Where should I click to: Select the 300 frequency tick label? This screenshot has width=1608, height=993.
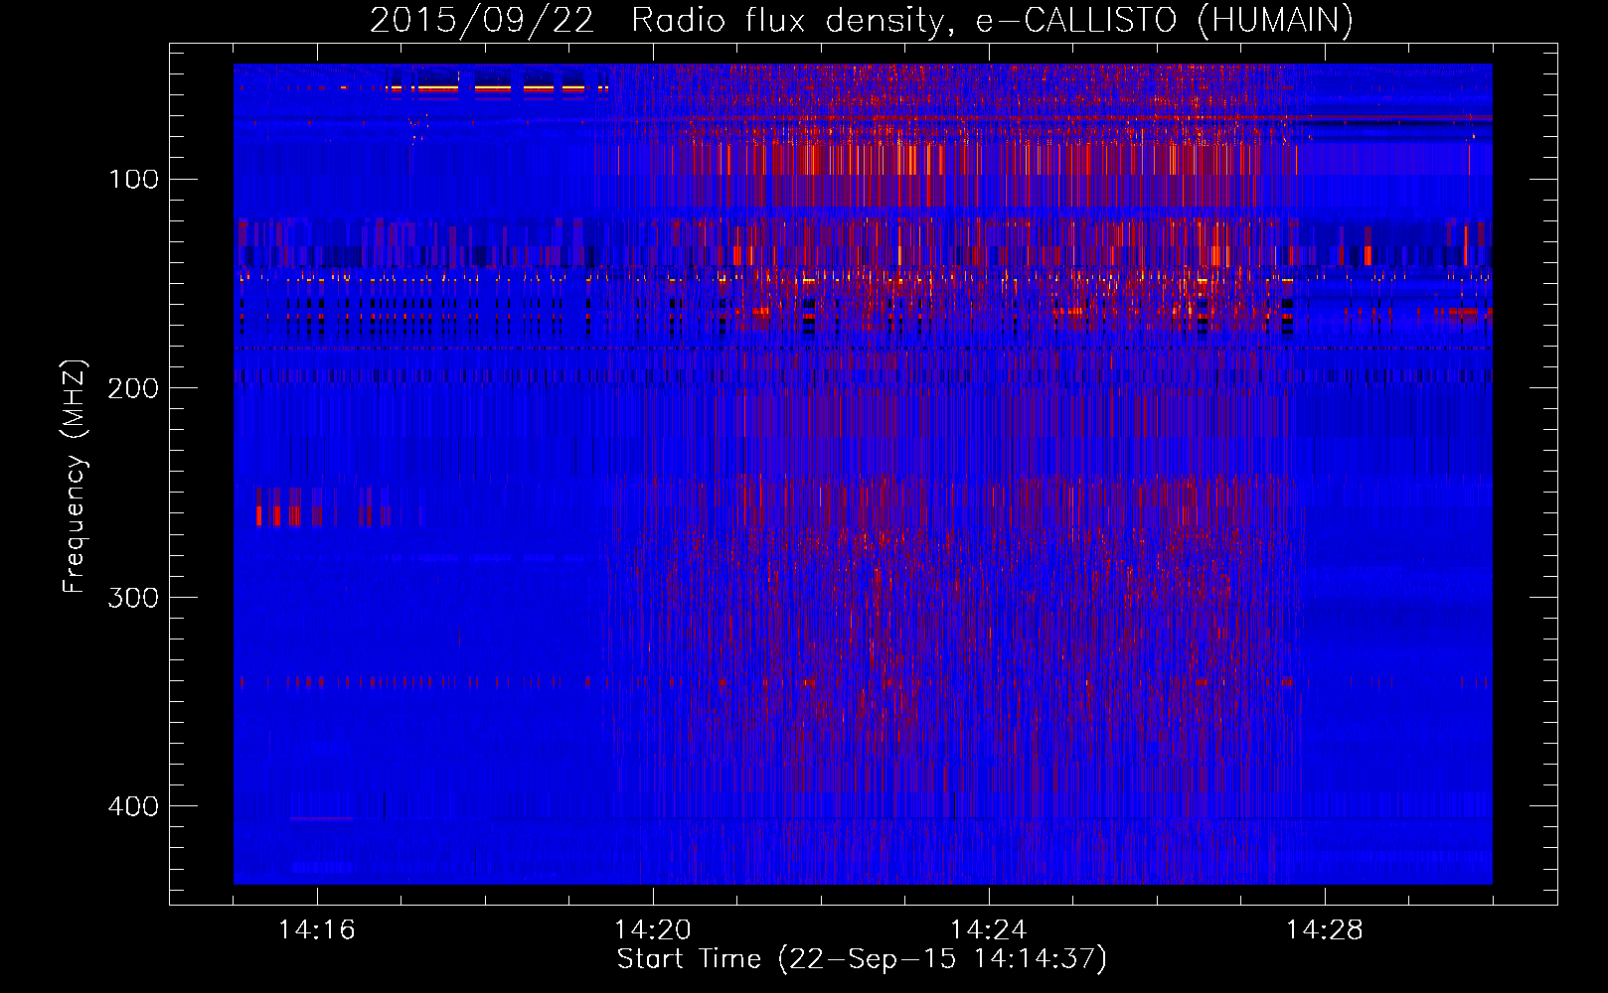pyautogui.click(x=133, y=597)
